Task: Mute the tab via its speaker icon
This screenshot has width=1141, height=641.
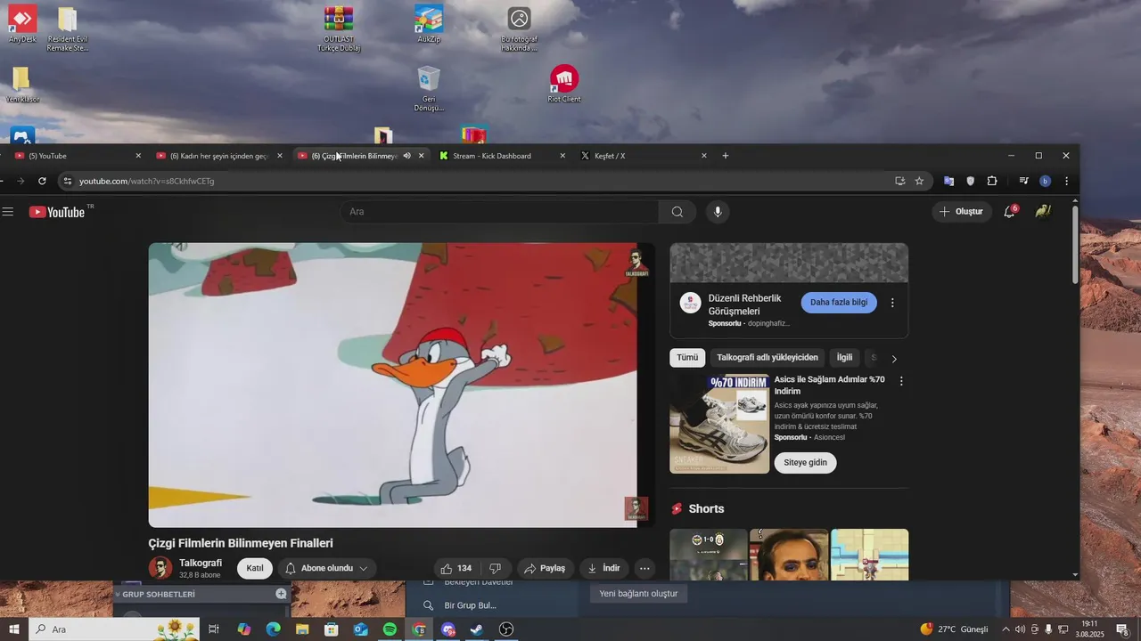Action: 406,156
